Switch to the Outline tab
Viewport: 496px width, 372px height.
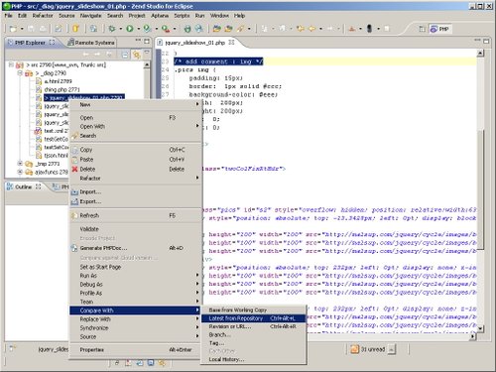24,187
